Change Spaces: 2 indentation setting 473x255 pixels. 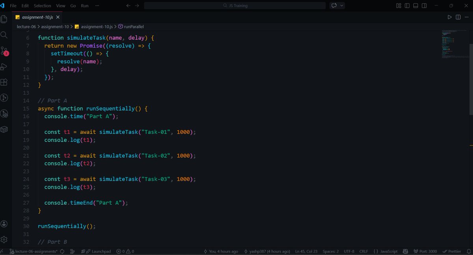[x=330, y=251]
